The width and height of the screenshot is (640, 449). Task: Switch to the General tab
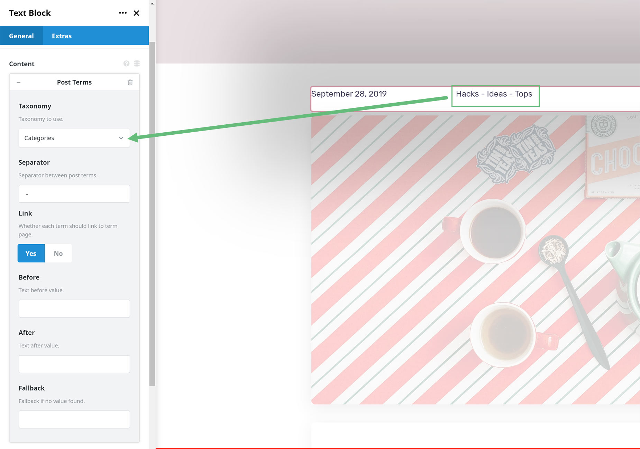coord(21,36)
